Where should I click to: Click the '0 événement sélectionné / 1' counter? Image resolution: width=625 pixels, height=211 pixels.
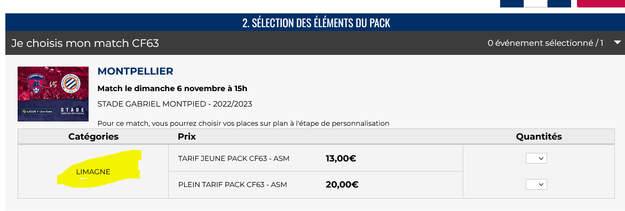(545, 43)
